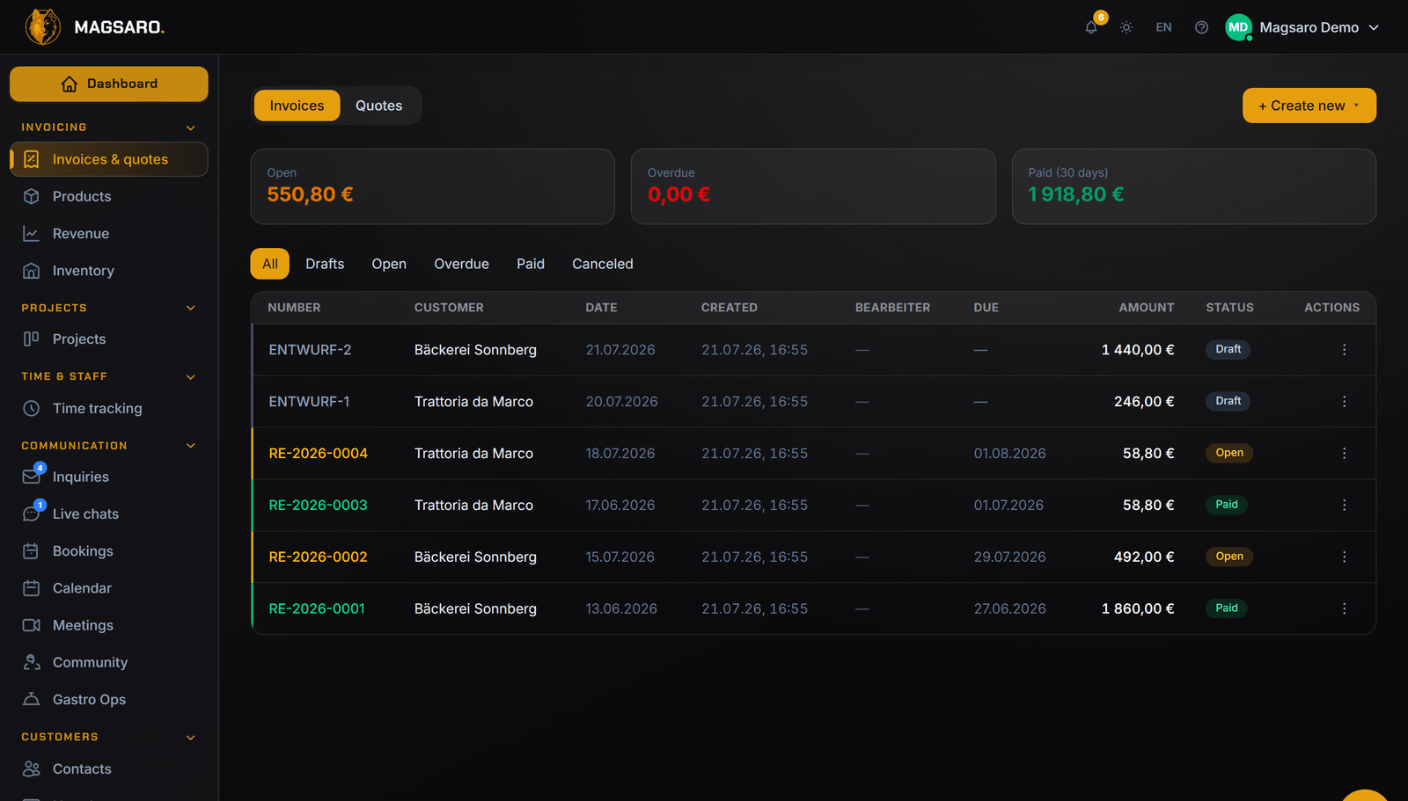The image size is (1408, 801).
Task: Open actions menu for RE-2026-0002
Action: (x=1344, y=557)
